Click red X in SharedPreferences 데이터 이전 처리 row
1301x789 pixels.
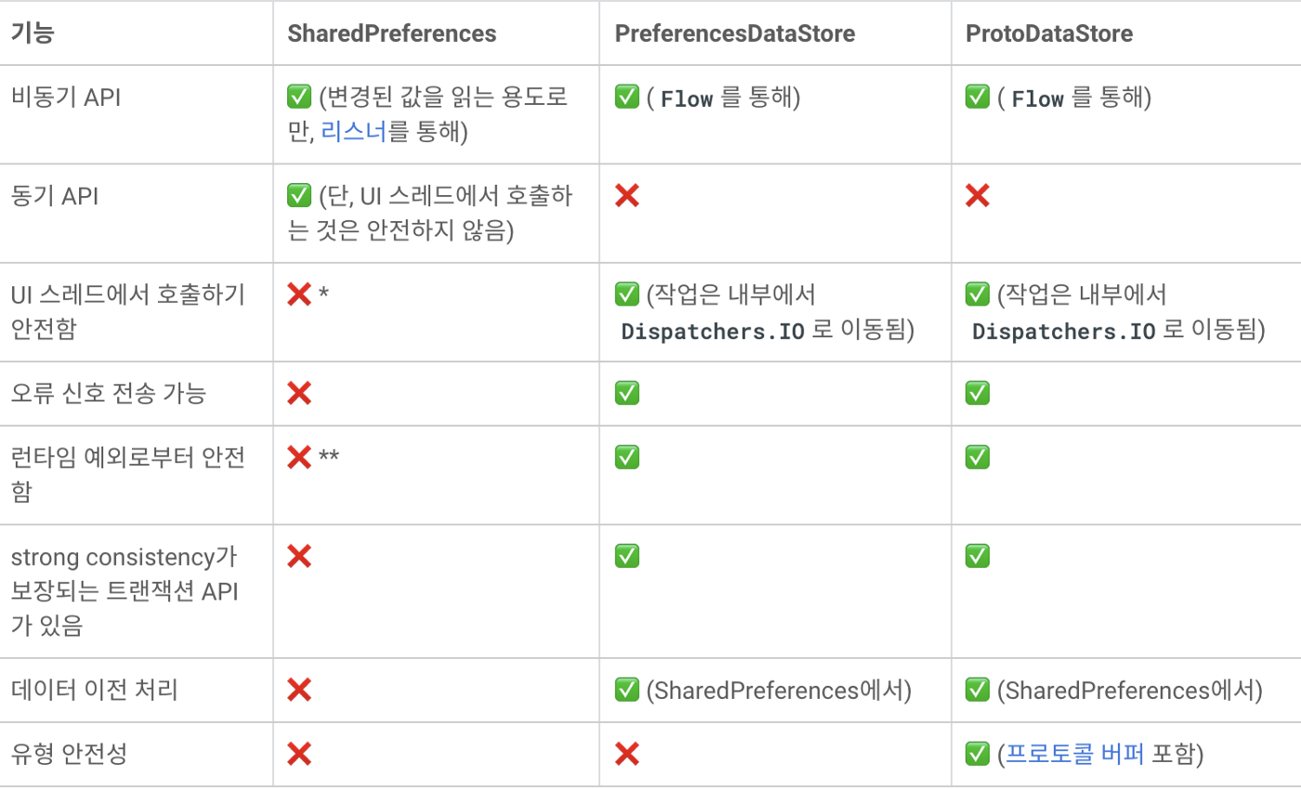click(299, 690)
